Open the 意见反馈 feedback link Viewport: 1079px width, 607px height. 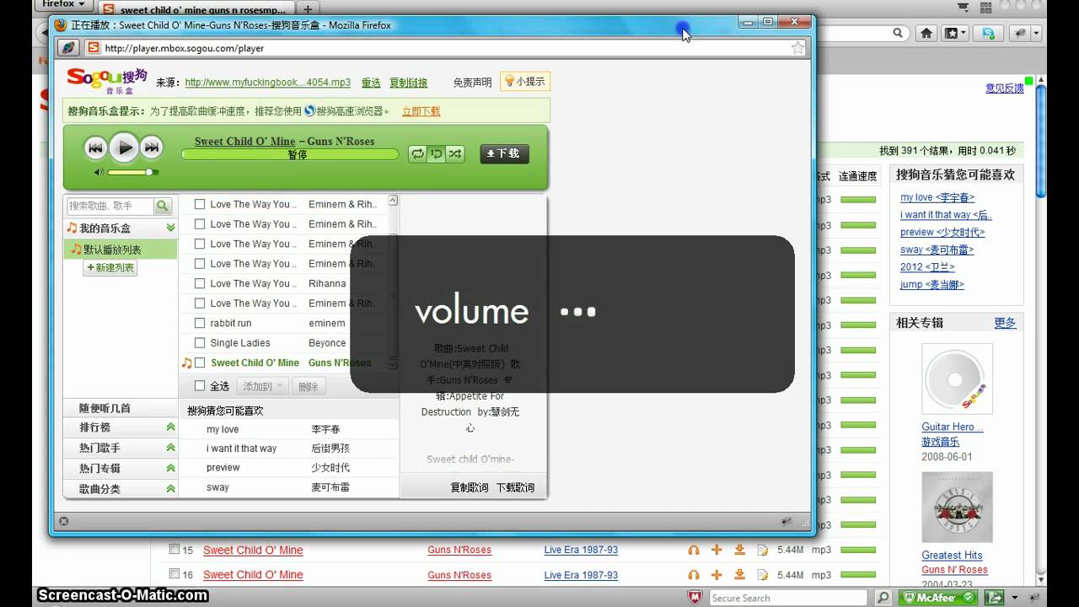coord(1005,88)
